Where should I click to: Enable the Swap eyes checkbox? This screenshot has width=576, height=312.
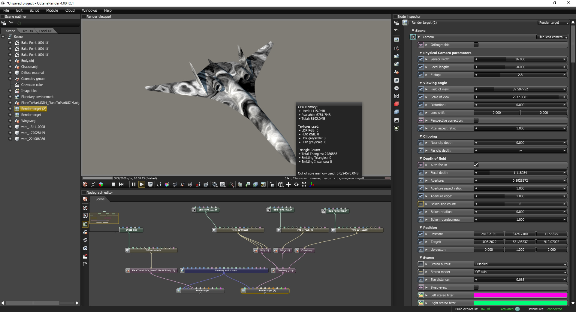(476, 287)
